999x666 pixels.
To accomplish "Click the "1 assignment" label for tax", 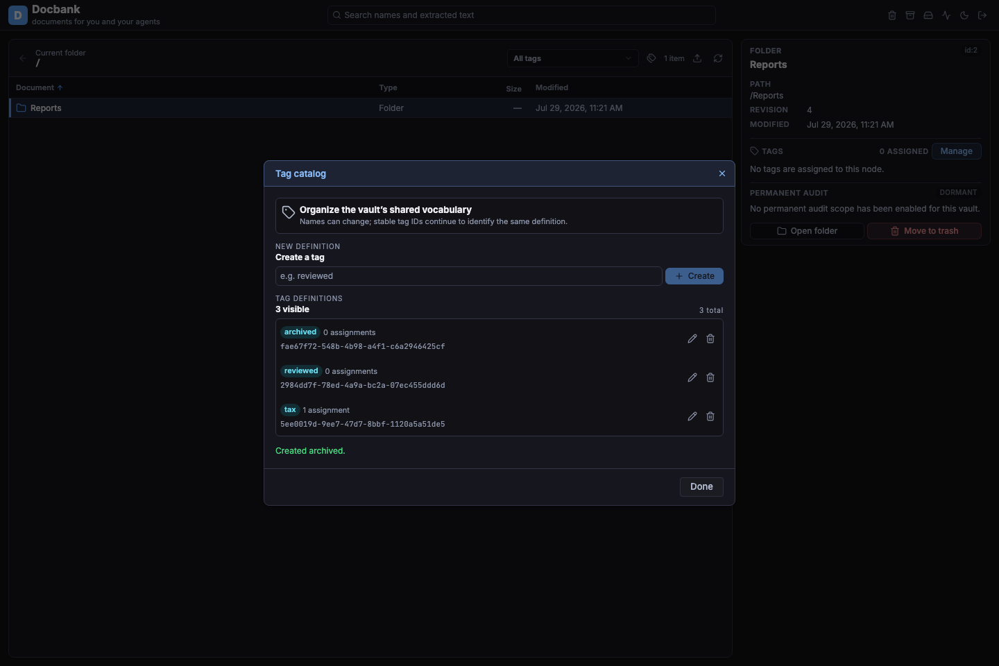I will pyautogui.click(x=326, y=410).
